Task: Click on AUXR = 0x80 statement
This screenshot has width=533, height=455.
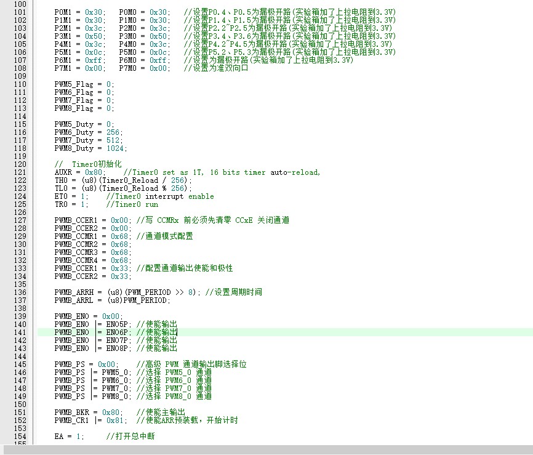Action: [80, 172]
